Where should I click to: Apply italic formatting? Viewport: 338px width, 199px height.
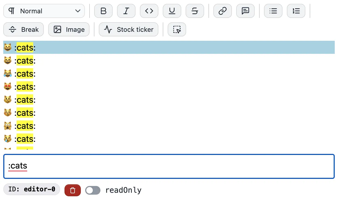point(126,11)
